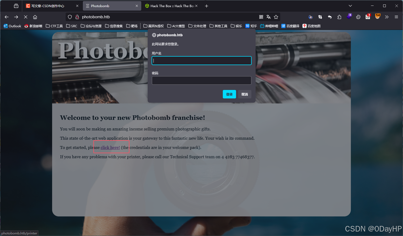Open the application hamburger menu
403x236 pixels.
coord(396,17)
